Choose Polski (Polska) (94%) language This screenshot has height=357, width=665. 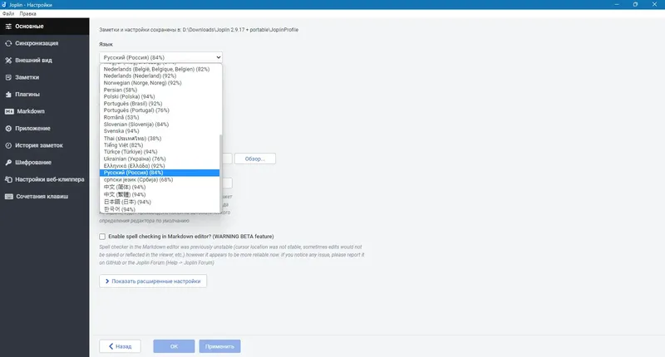[x=160, y=96]
